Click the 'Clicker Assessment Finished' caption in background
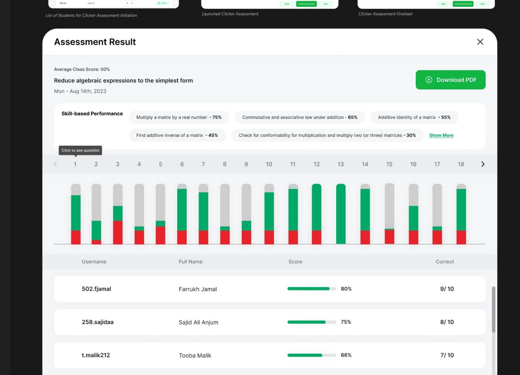 pyautogui.click(x=385, y=14)
